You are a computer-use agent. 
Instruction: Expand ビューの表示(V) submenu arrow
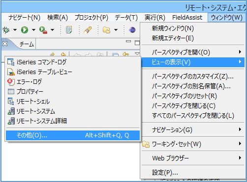(240, 62)
